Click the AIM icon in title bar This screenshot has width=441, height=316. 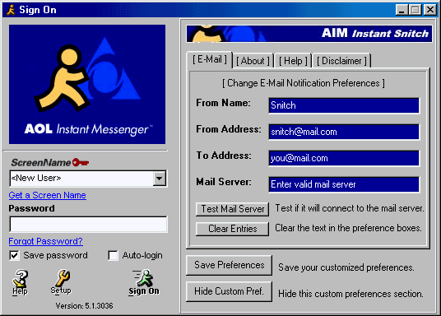[x=11, y=10]
